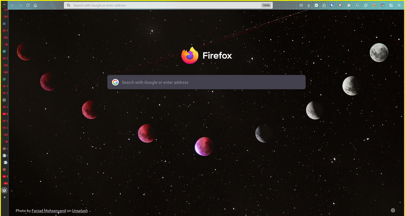Open the white W extension

pyautogui.click(x=316, y=5)
